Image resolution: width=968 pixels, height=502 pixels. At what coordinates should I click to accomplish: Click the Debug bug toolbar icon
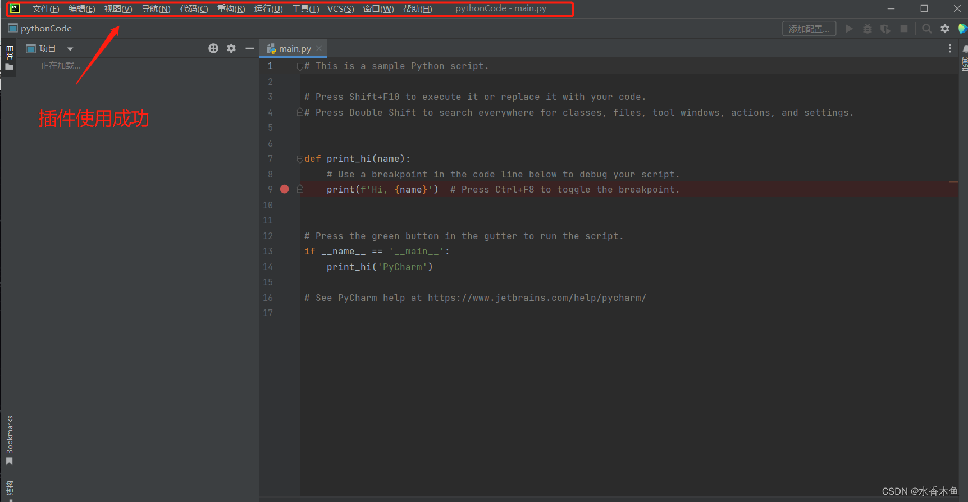[x=867, y=29]
